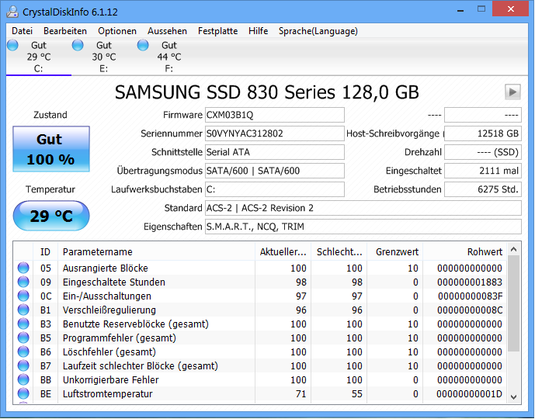Sort by Parametername column header

[x=156, y=252]
